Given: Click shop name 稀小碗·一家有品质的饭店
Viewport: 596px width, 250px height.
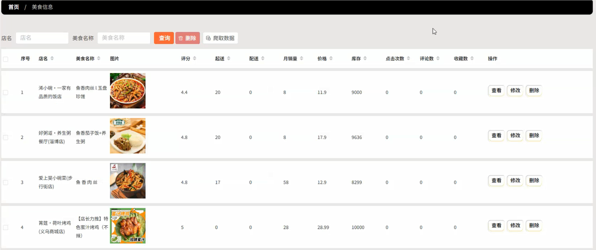Looking at the screenshot, I should 55,92.
